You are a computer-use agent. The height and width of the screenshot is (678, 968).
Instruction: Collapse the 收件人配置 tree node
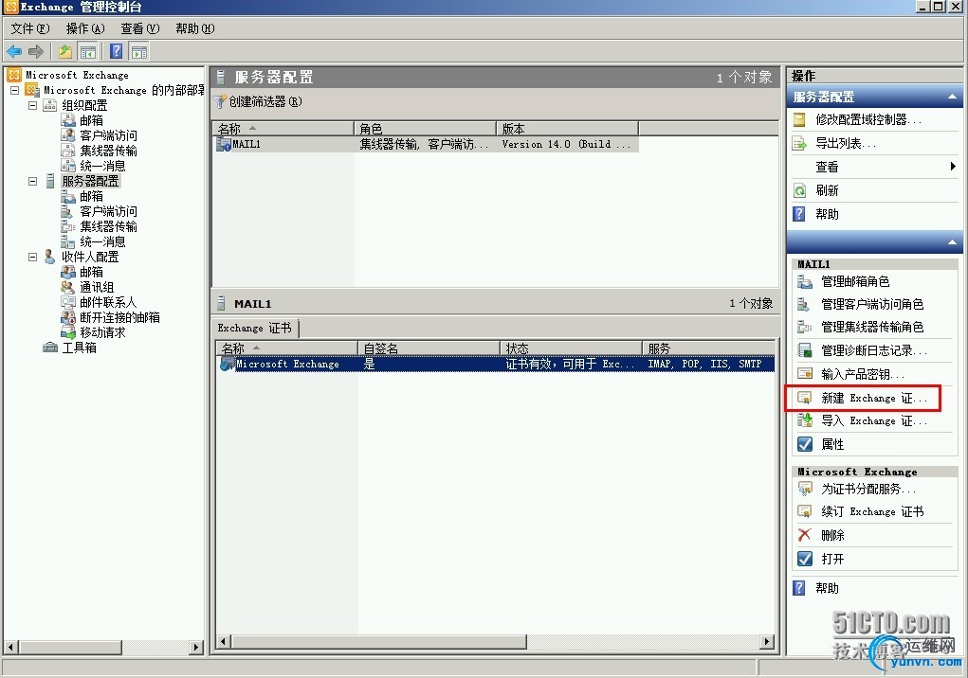33,257
